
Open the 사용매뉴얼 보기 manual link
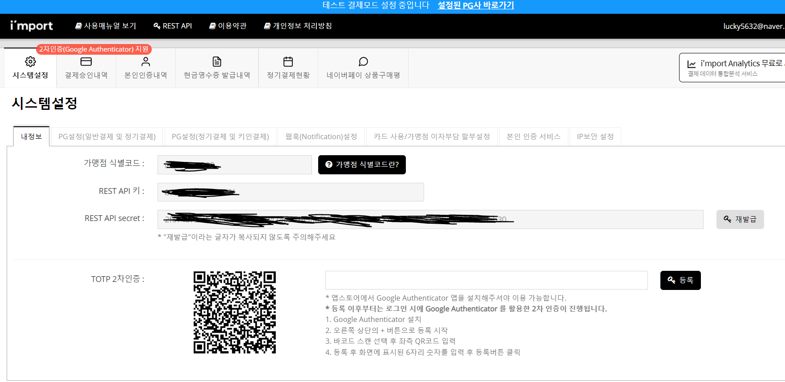tap(105, 26)
